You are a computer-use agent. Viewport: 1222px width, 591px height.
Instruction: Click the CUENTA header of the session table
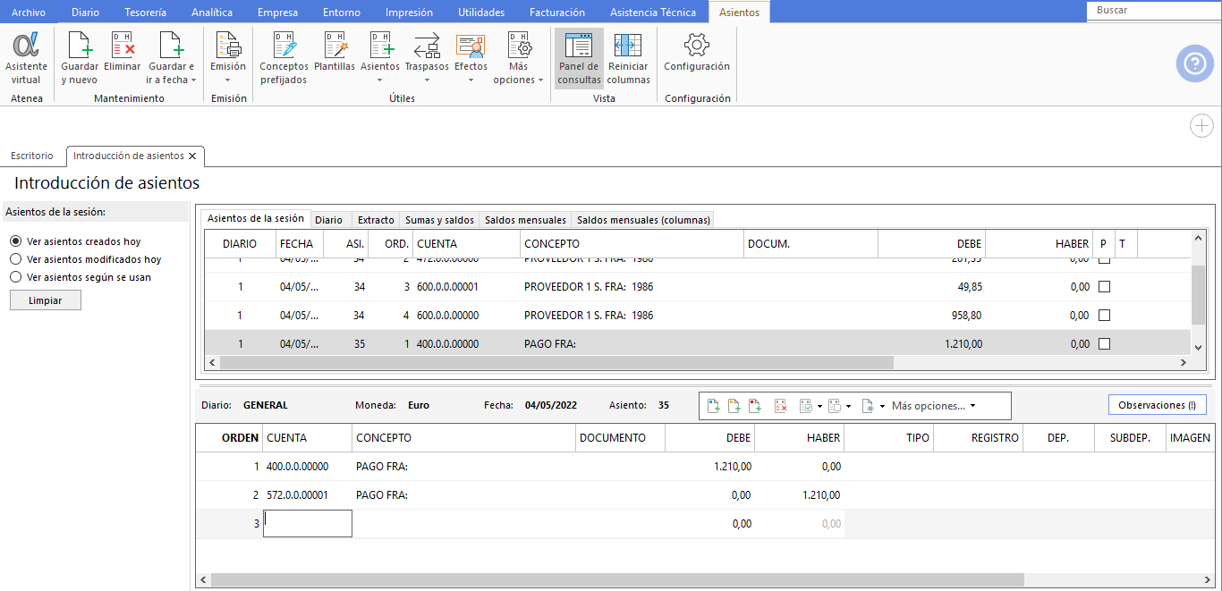(x=466, y=243)
